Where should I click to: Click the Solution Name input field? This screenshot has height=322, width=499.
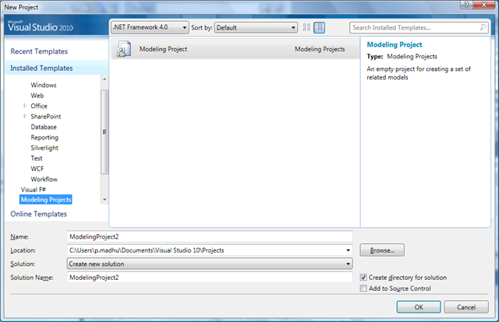tap(210, 278)
